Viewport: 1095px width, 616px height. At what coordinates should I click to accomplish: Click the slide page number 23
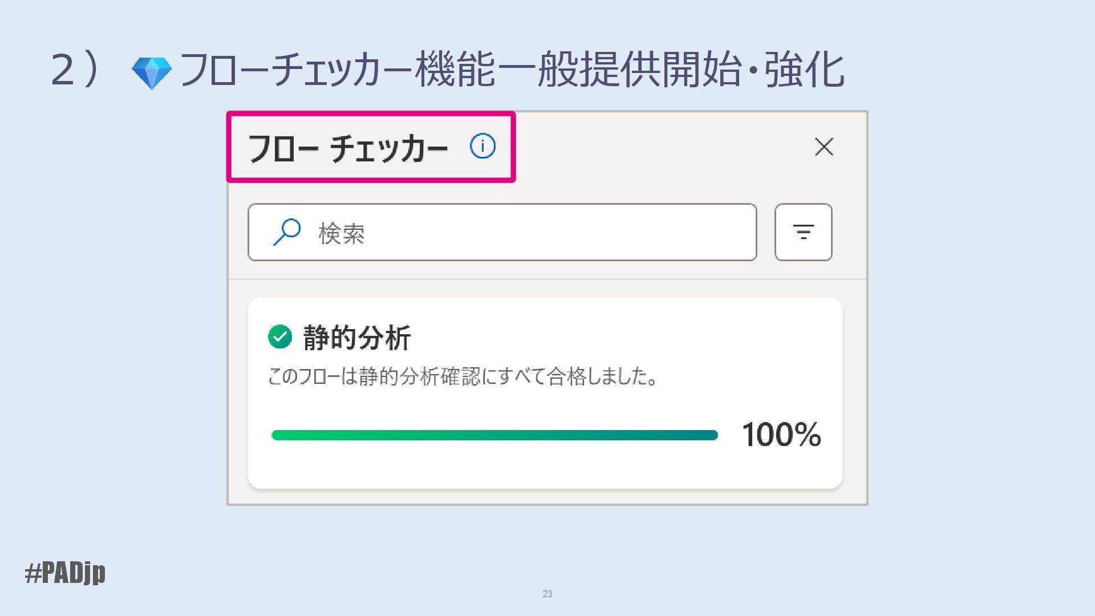547,594
